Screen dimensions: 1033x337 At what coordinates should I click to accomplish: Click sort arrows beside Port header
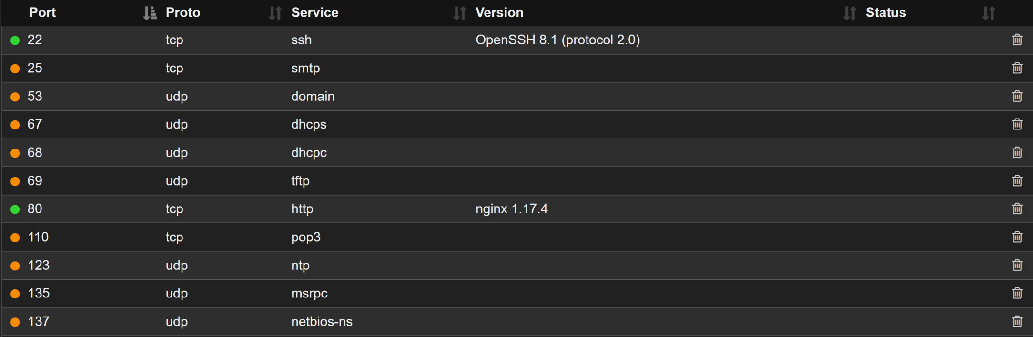point(150,13)
